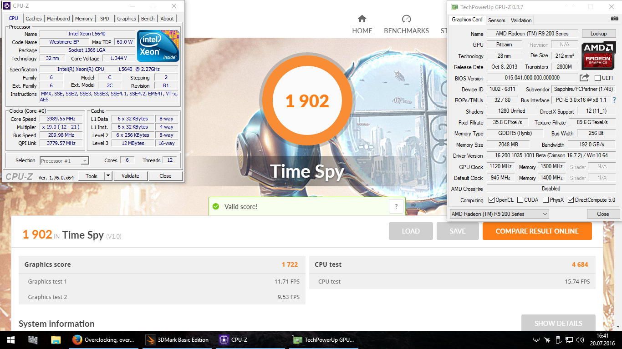Image resolution: width=622 pixels, height=349 pixels.
Task: Open the 3DMark BENCHMARKS section
Action: 406,25
